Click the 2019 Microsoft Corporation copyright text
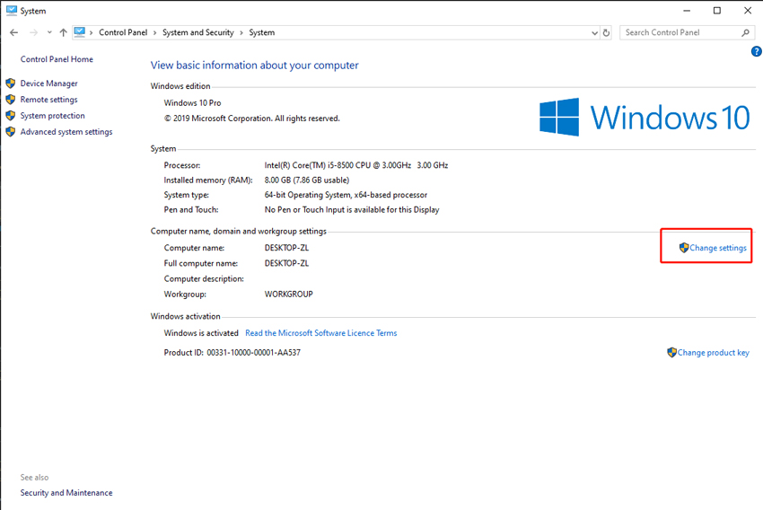 pyautogui.click(x=251, y=119)
